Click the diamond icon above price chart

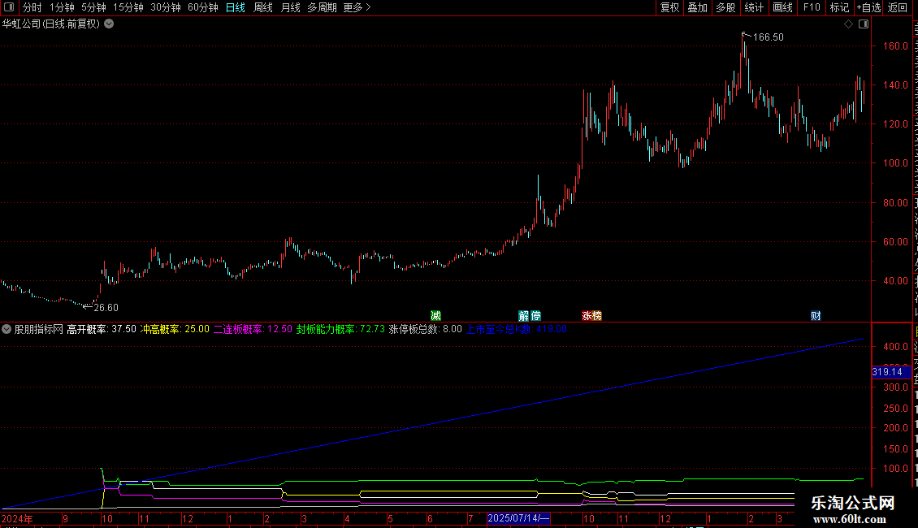(x=848, y=24)
